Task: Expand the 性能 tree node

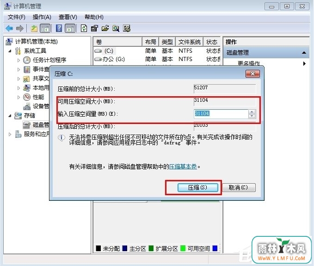Action: coord(18,97)
